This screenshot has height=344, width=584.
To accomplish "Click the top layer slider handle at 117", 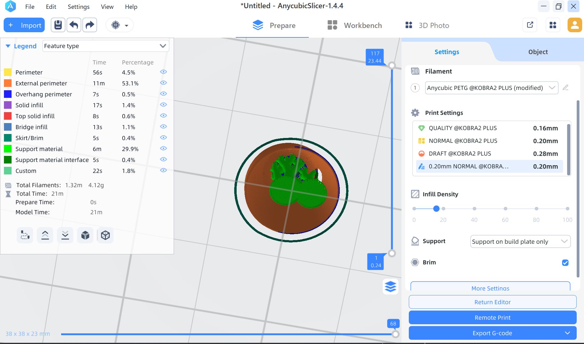I will click(392, 65).
